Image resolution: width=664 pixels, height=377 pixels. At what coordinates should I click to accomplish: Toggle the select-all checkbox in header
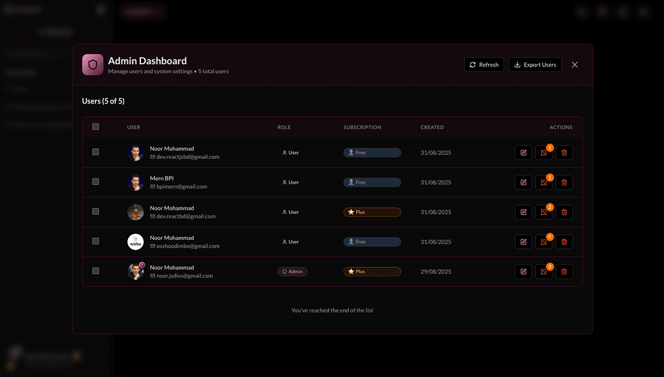tap(96, 127)
